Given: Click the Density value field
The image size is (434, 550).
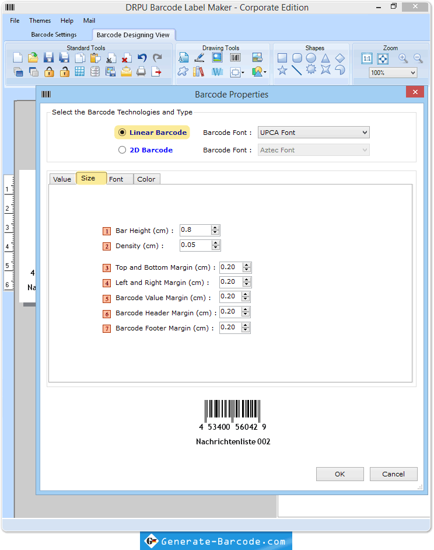Looking at the screenshot, I should [195, 245].
